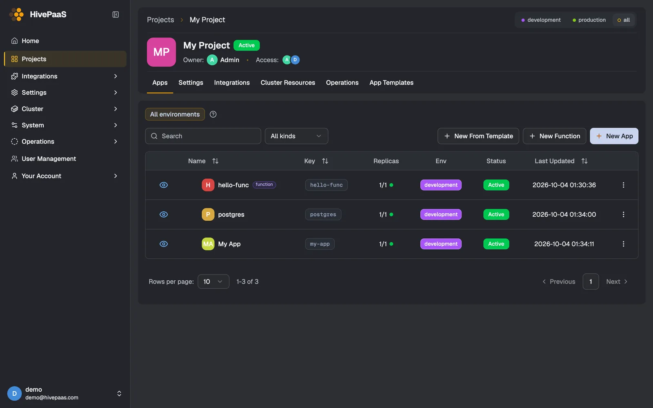Screen dimensions: 653x408
Task: Click the hello-func development env badge
Action: (441, 185)
